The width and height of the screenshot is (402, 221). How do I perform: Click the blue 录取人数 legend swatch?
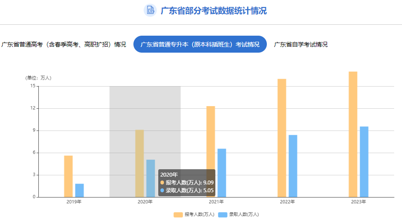coord(223,214)
